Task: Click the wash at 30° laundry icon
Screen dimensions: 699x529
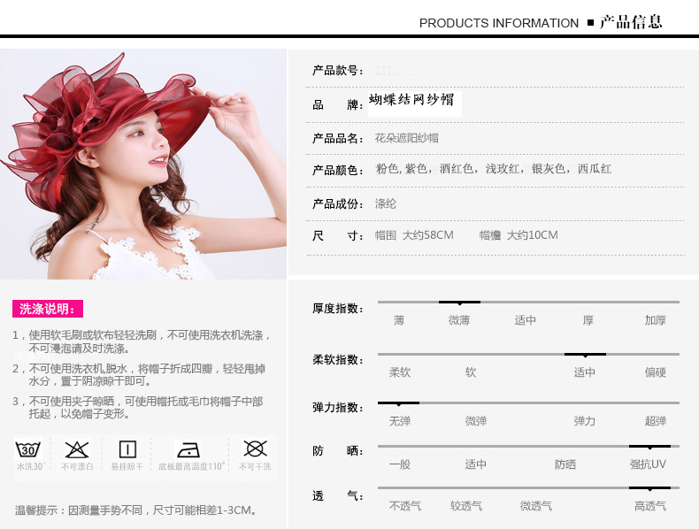Action: click(x=28, y=449)
